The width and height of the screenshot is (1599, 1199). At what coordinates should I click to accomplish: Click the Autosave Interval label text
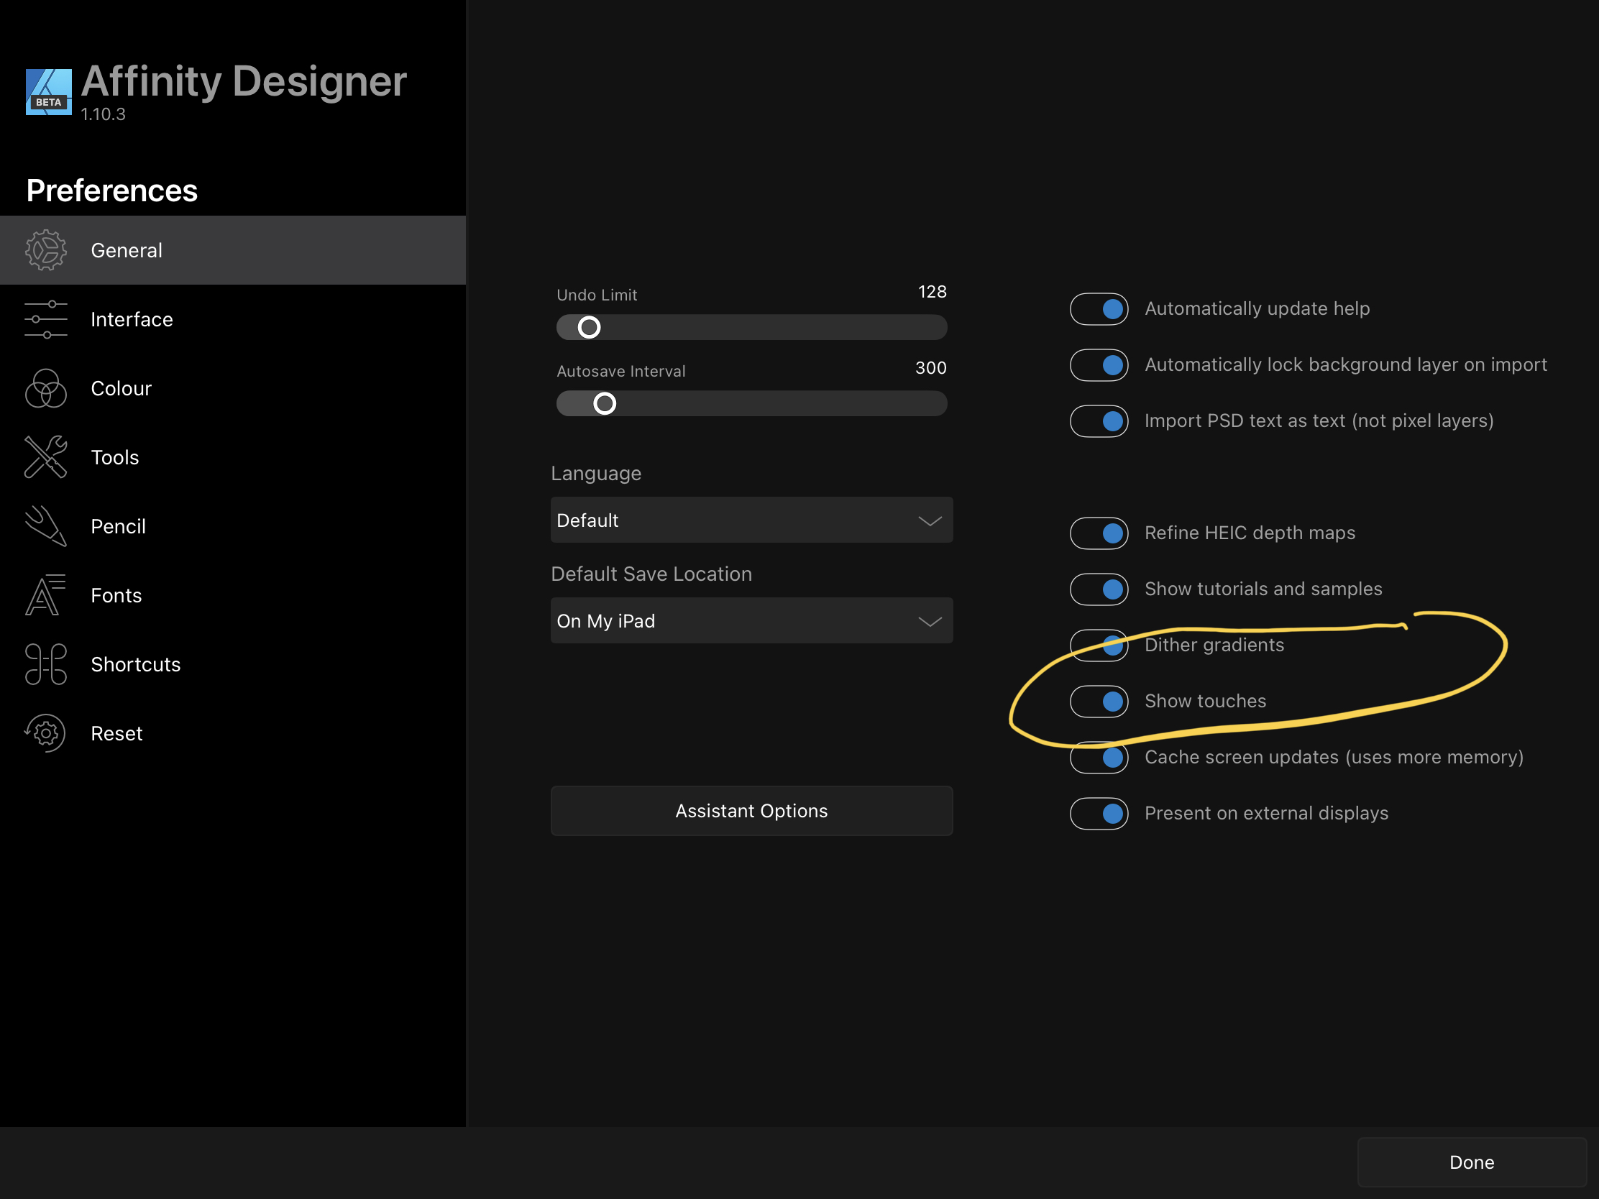point(620,371)
